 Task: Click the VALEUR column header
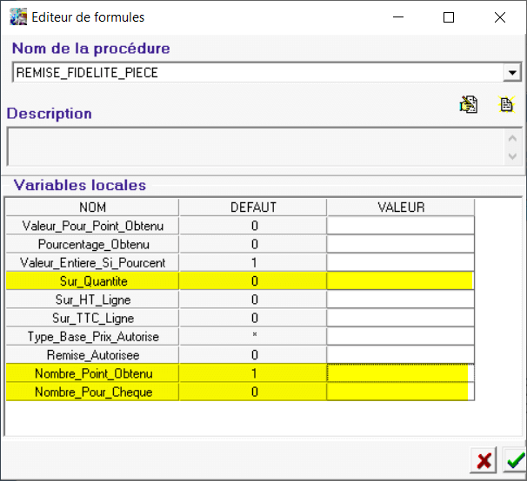pyautogui.click(x=400, y=208)
